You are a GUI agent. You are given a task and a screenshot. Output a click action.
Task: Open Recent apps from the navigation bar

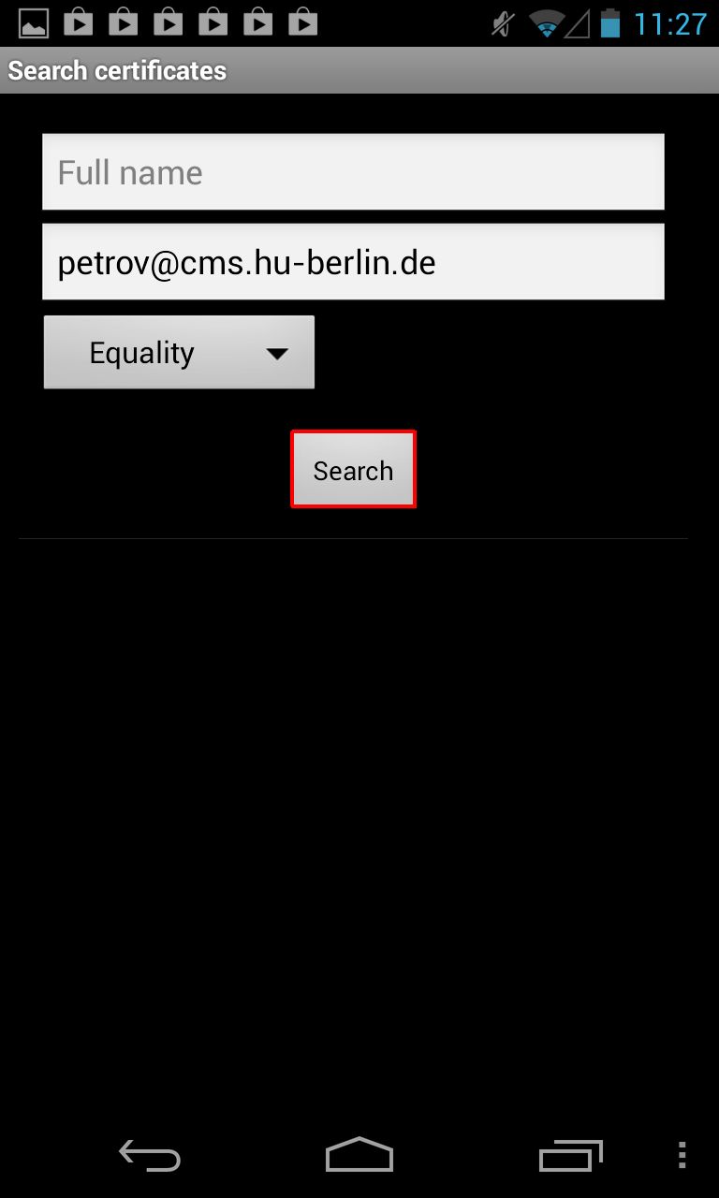(570, 1156)
